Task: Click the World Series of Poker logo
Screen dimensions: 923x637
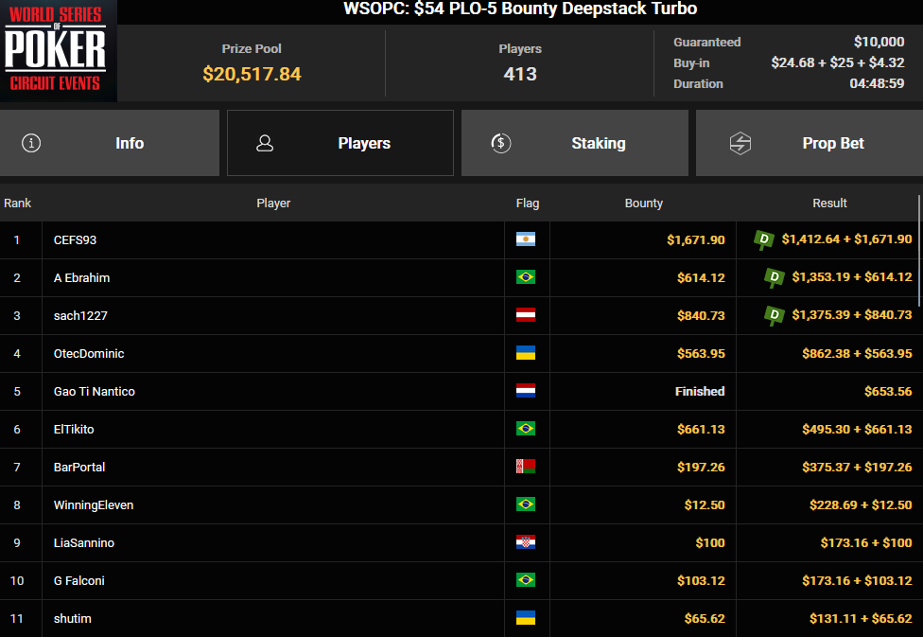Action: click(x=58, y=51)
